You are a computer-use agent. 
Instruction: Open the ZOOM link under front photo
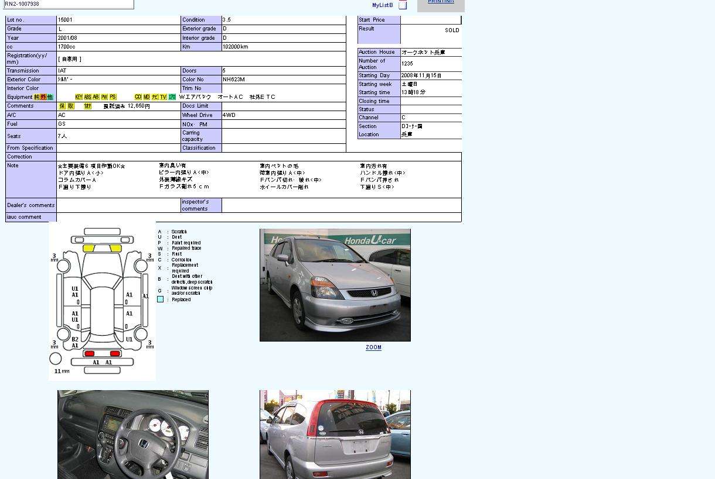pyautogui.click(x=373, y=347)
